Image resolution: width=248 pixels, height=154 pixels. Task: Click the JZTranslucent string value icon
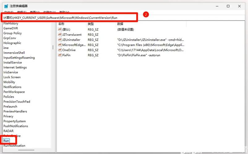pos(60,35)
